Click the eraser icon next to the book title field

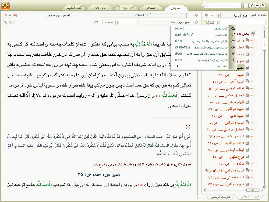196,22
